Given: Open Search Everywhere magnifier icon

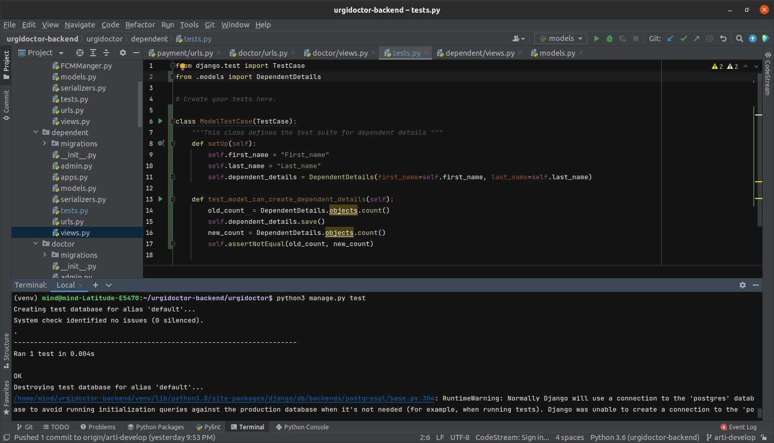Looking at the screenshot, I should point(739,38).
